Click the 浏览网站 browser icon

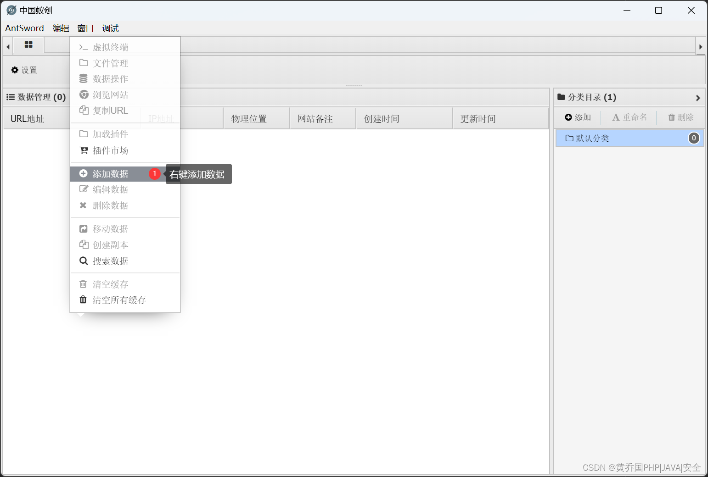[84, 94]
